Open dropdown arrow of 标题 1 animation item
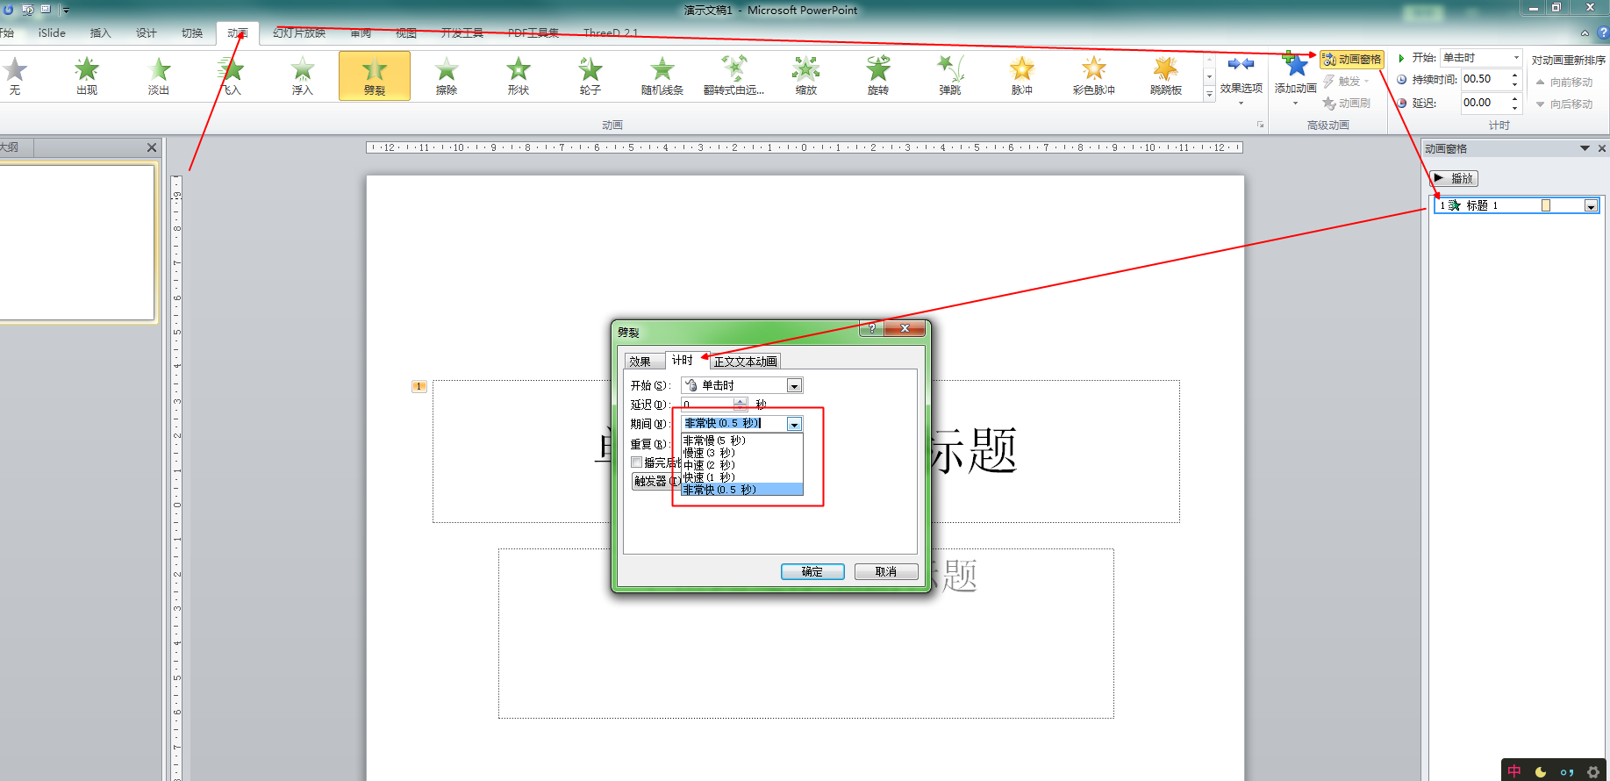This screenshot has height=781, width=1610. click(x=1591, y=205)
